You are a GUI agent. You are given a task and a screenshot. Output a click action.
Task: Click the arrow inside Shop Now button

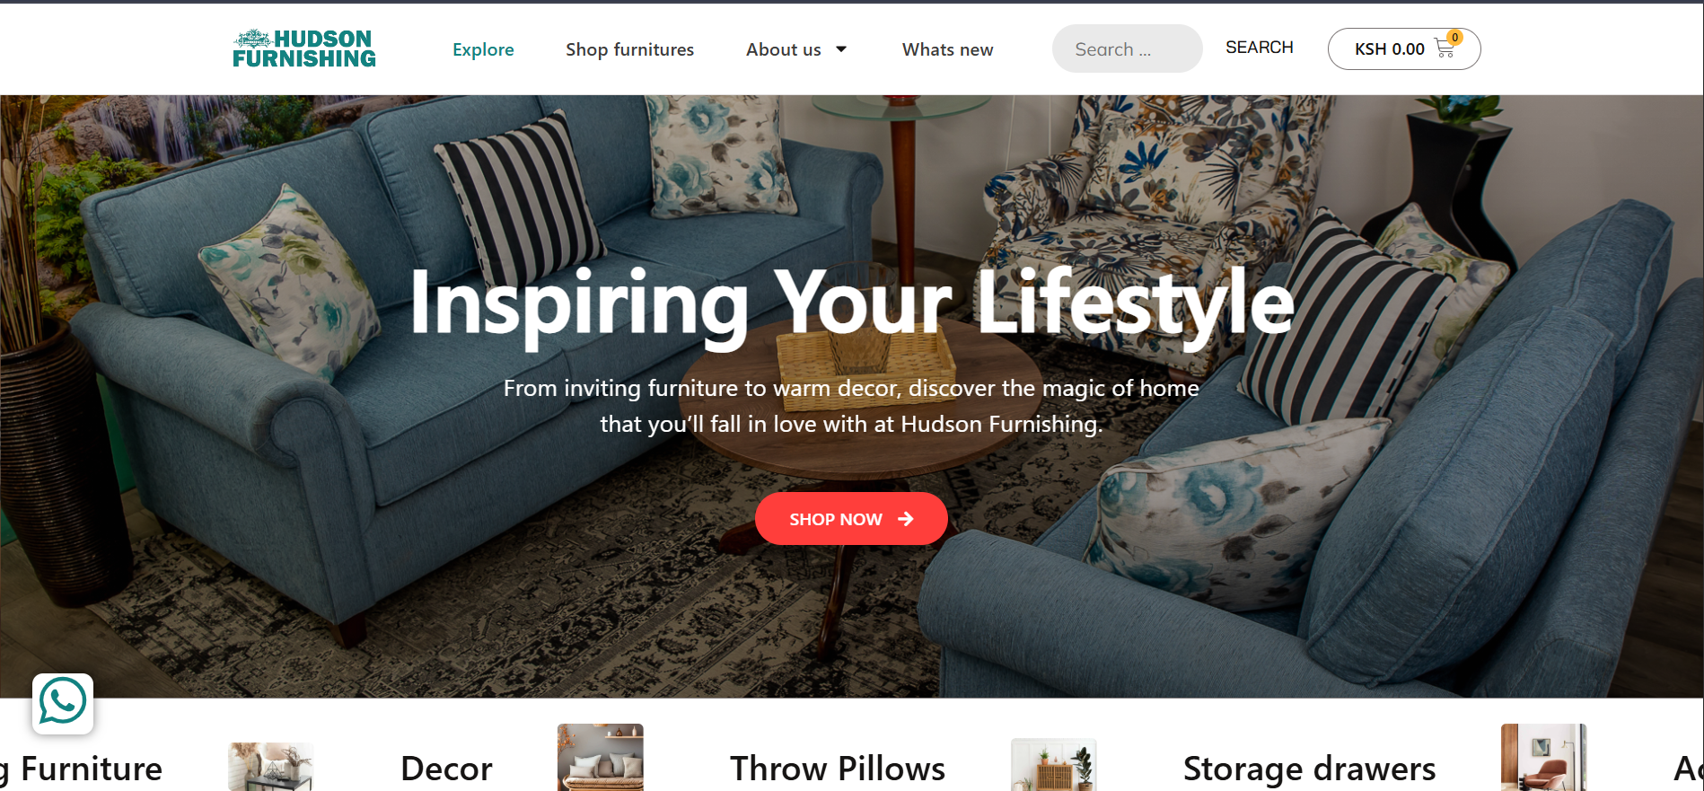[x=905, y=519]
